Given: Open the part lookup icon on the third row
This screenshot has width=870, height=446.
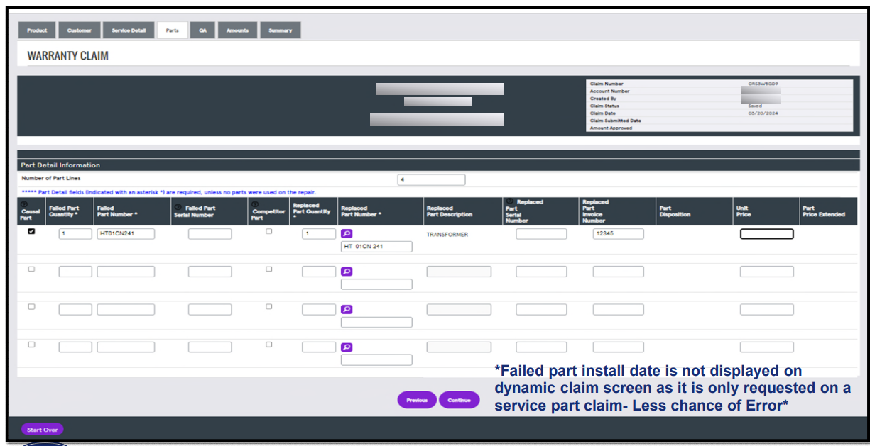Looking at the screenshot, I should 347,308.
